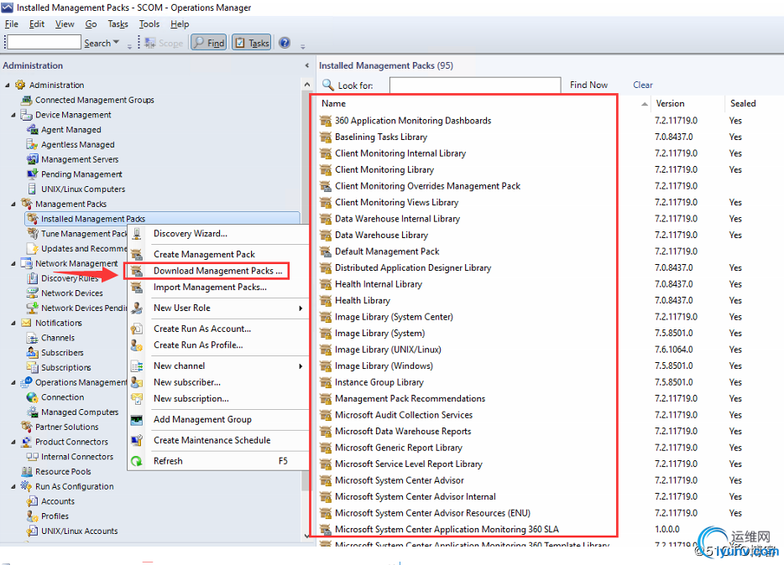Open the Tools menu

(x=149, y=24)
